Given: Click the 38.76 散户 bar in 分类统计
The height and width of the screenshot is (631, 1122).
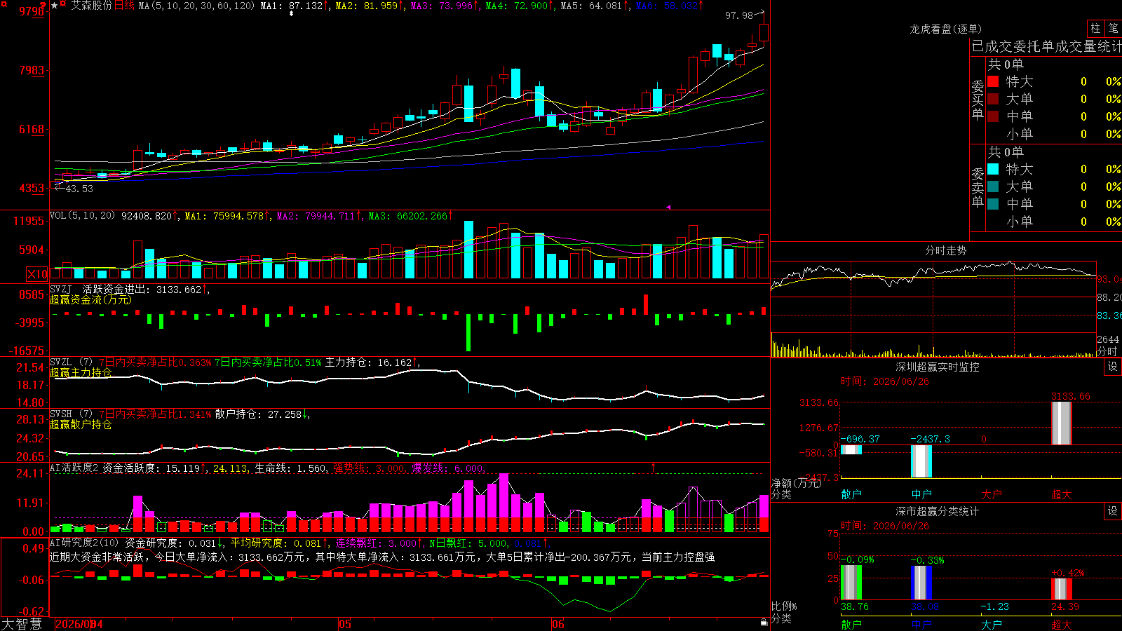Looking at the screenshot, I should 851,582.
